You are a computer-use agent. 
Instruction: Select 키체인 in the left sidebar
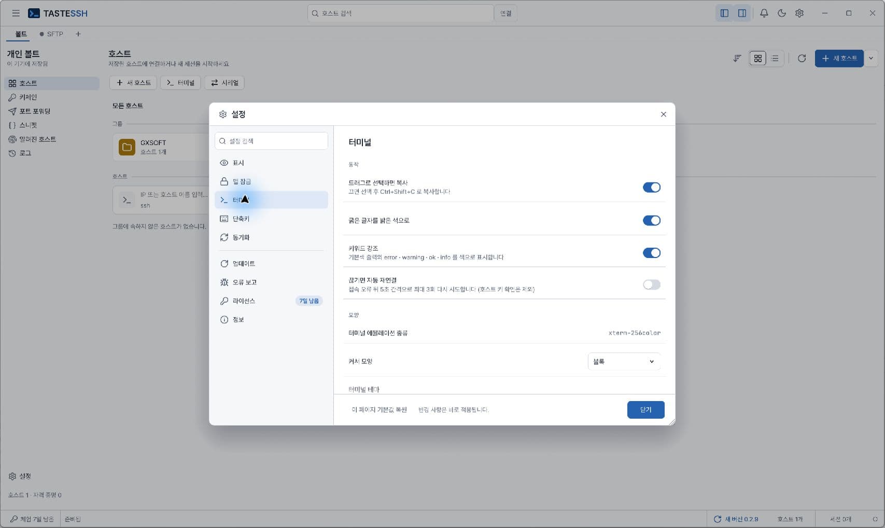pos(51,97)
